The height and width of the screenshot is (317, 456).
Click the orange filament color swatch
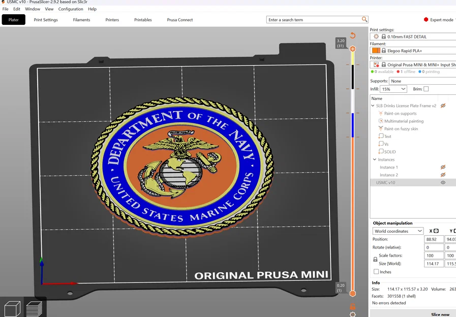point(376,51)
